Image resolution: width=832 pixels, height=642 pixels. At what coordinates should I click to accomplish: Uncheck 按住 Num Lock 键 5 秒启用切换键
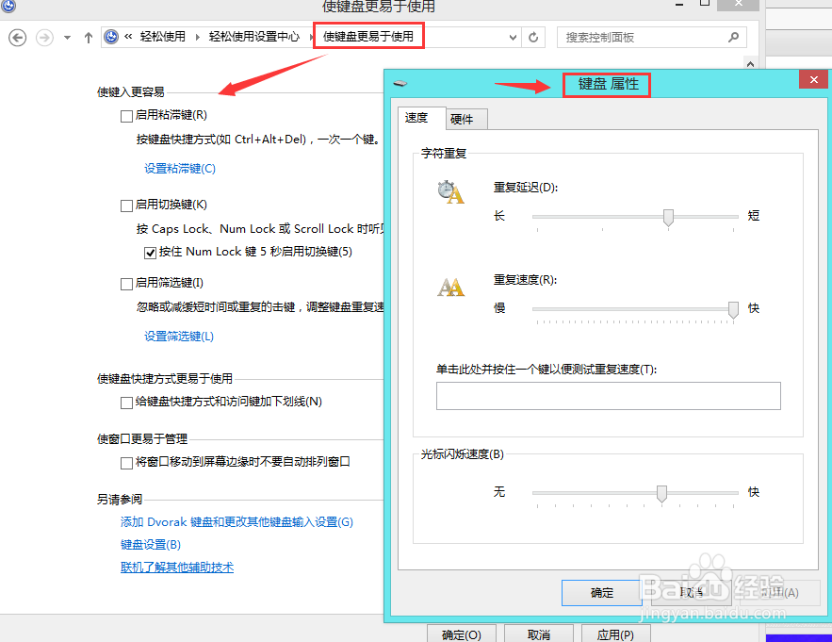coord(149,252)
